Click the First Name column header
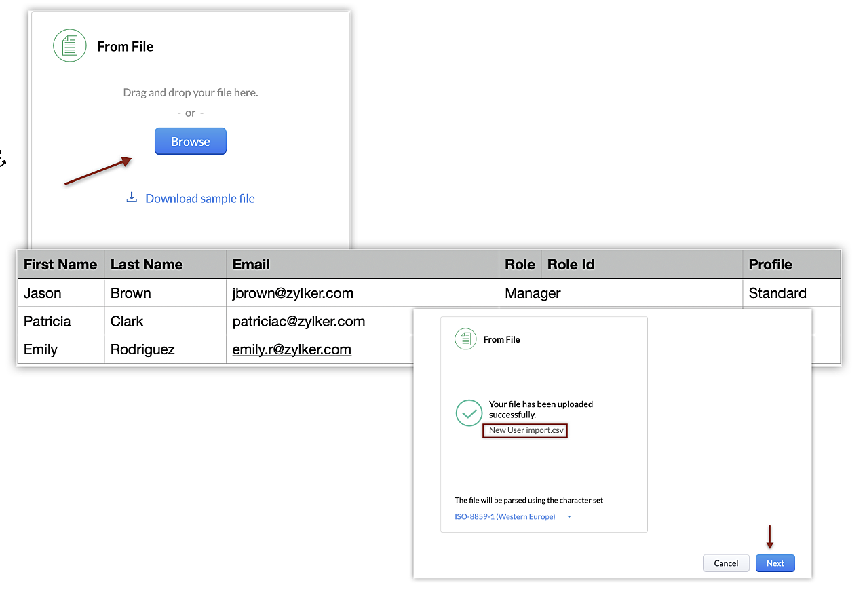Image resolution: width=867 pixels, height=589 pixels. [60, 265]
